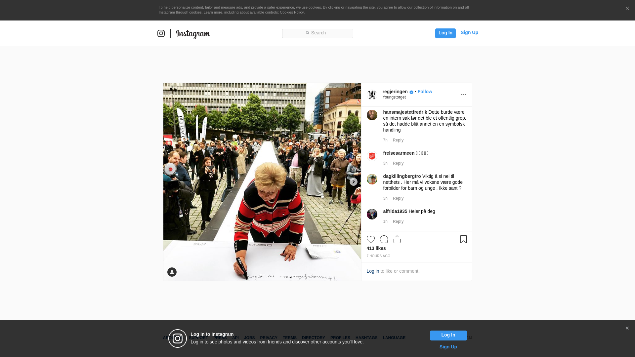Open the regjeringen profile avatar

tap(372, 95)
